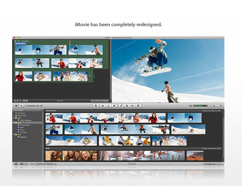The image size is (242, 196).
Task: Click Event Library header sort button
Action: click(42, 111)
